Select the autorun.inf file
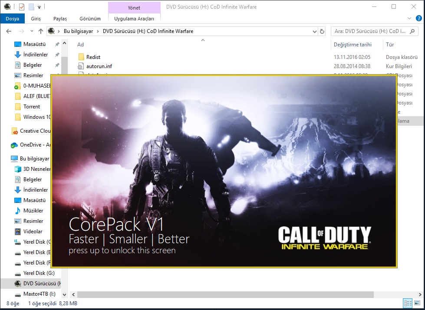This screenshot has width=425, height=310. (x=99, y=66)
